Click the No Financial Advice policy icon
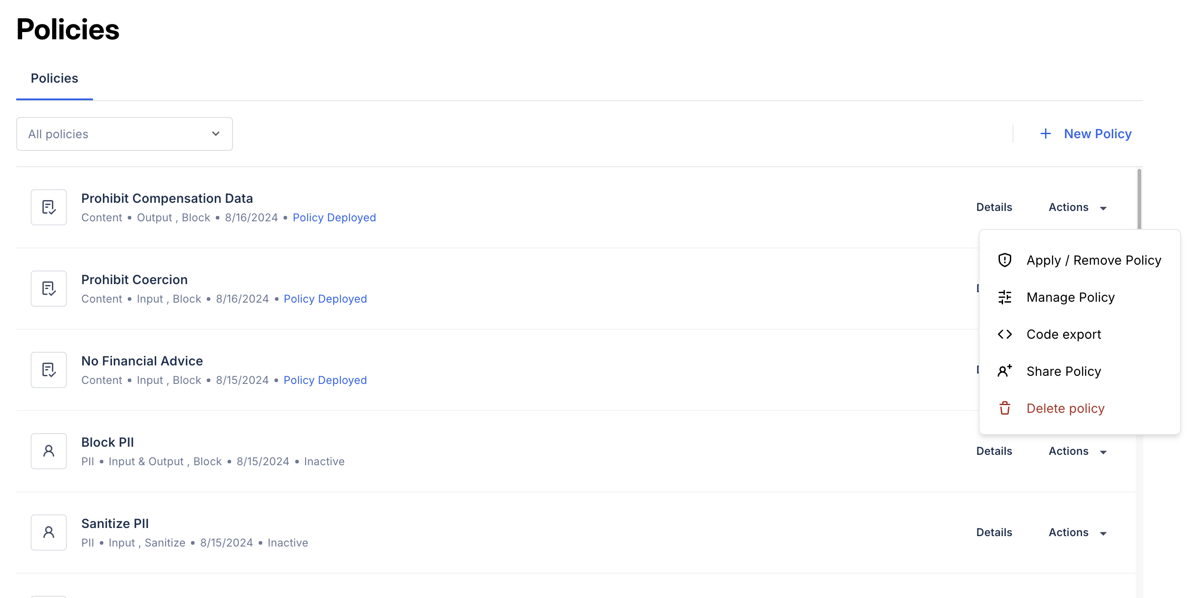1199x598 pixels. (49, 370)
